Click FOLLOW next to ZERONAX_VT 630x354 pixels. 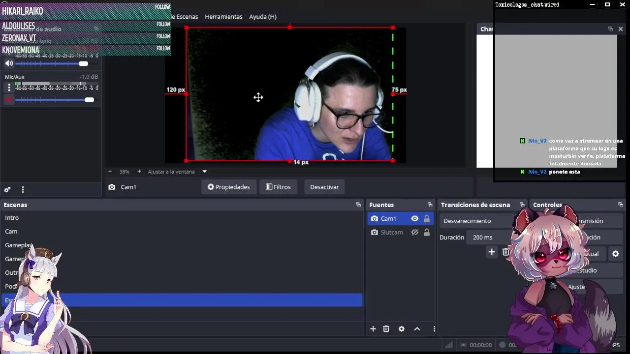coord(163,36)
